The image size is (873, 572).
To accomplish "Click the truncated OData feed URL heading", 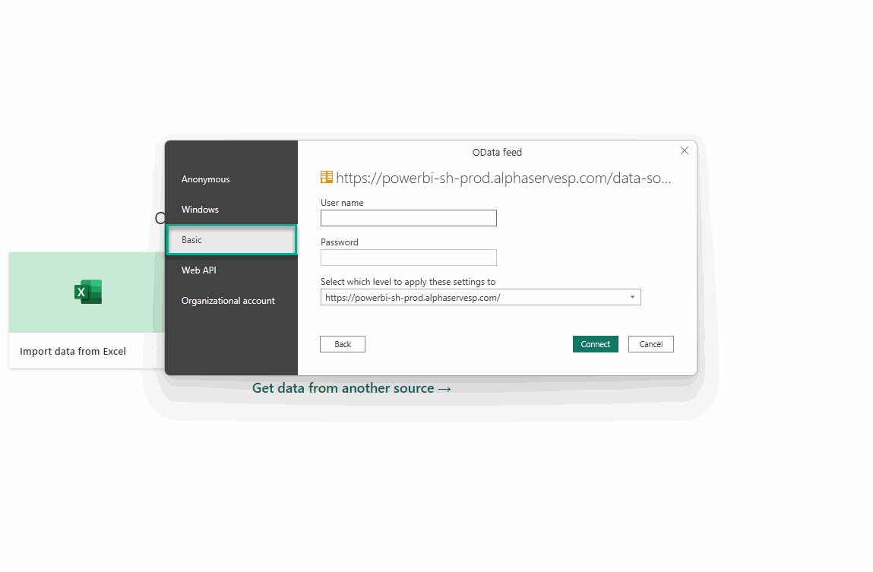I will [x=503, y=178].
